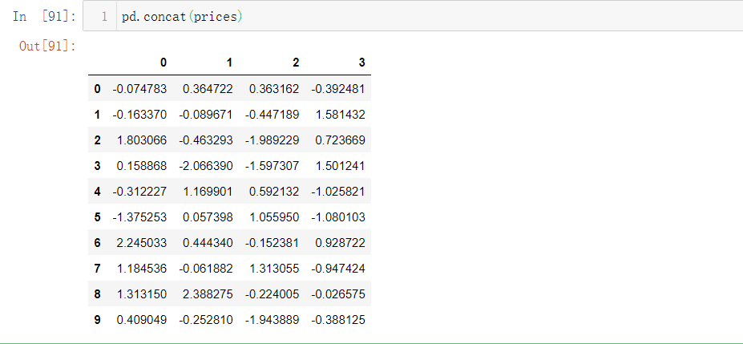The width and height of the screenshot is (743, 344).
Task: Select cell value 0.158868
Action: point(142,166)
